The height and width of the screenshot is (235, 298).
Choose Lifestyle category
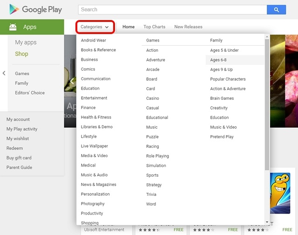[x=89, y=137]
